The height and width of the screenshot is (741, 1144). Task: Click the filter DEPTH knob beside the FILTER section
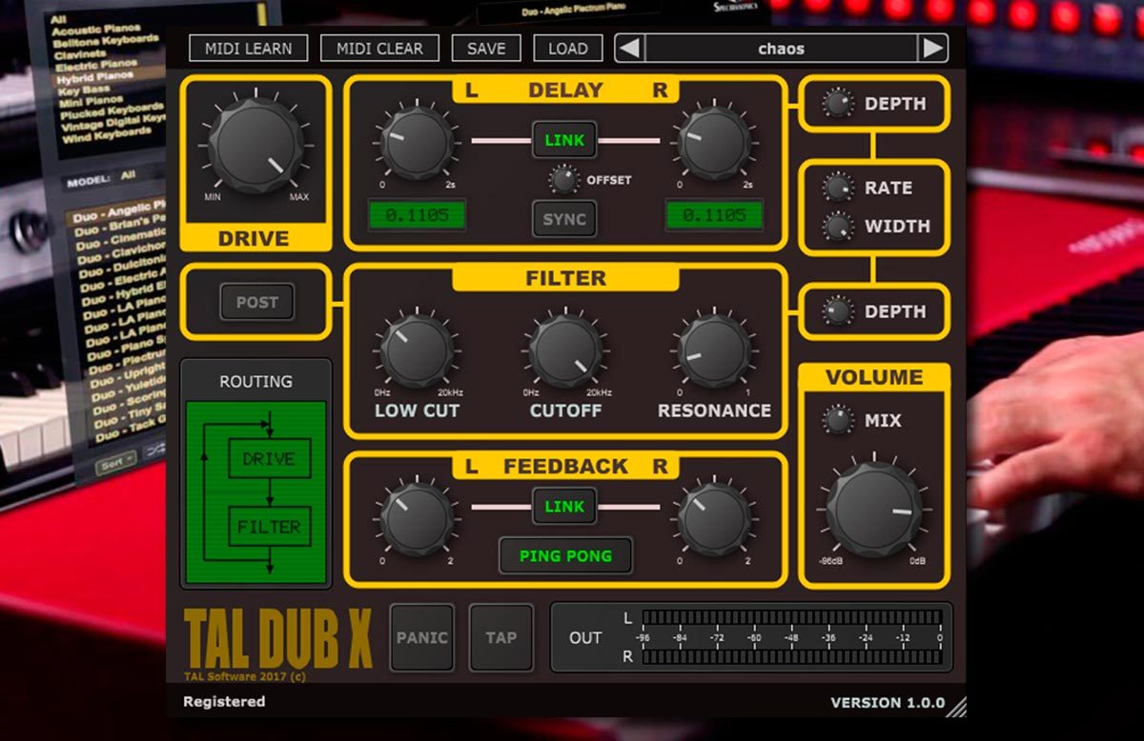click(x=838, y=310)
